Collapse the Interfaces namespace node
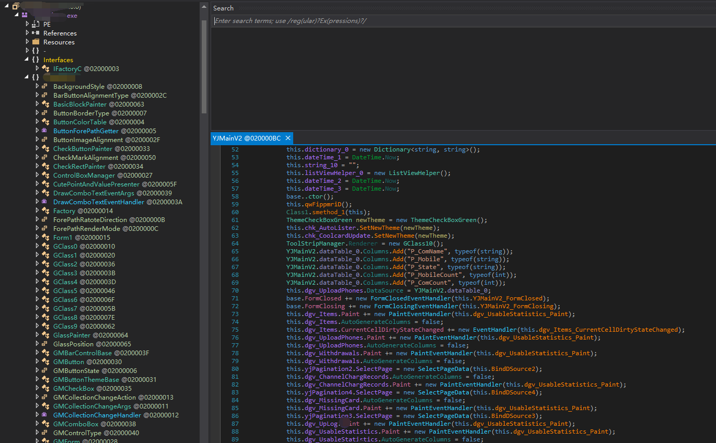The height and width of the screenshot is (443, 716). pos(27,60)
